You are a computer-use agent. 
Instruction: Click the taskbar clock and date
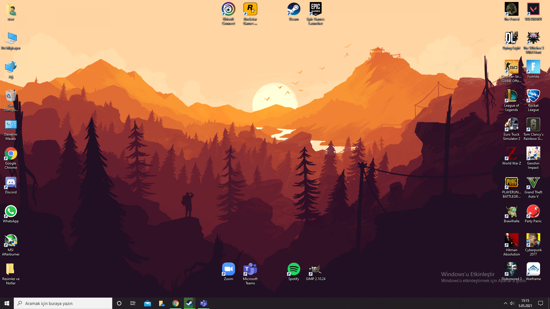[525, 303]
